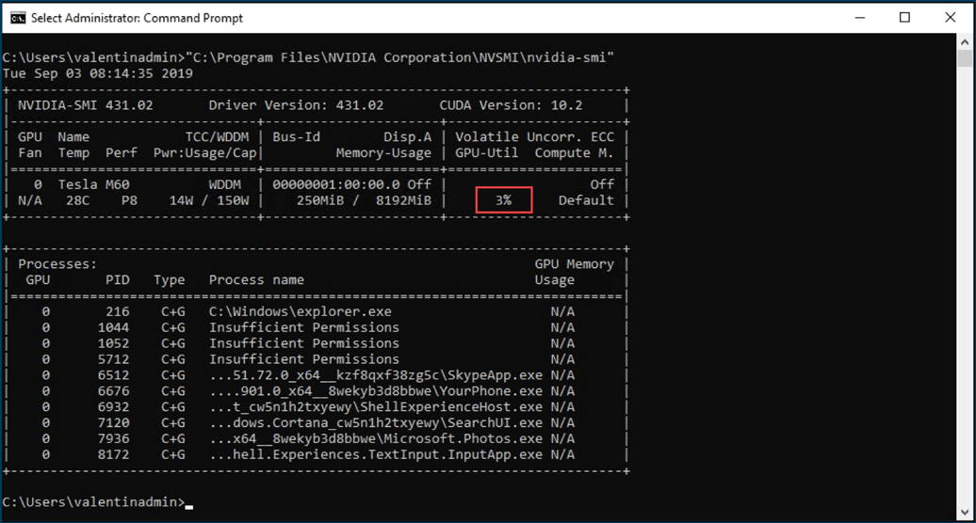Click the SearchUI.exe process entry
The image size is (976, 523).
[375, 423]
